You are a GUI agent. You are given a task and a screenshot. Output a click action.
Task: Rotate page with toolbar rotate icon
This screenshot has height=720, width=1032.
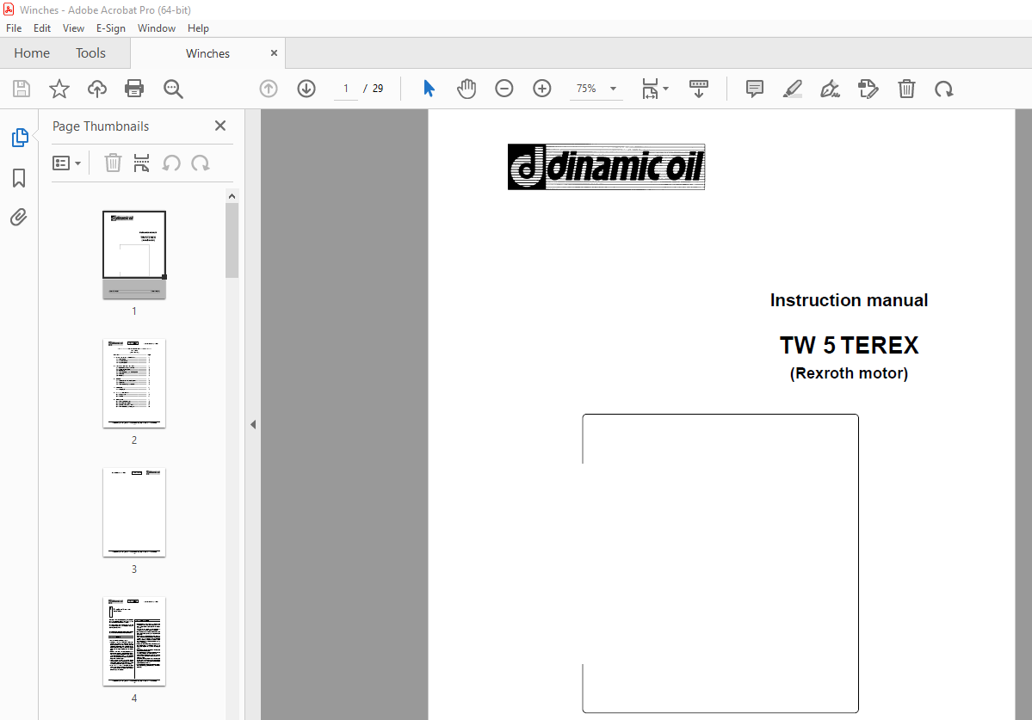pos(944,89)
